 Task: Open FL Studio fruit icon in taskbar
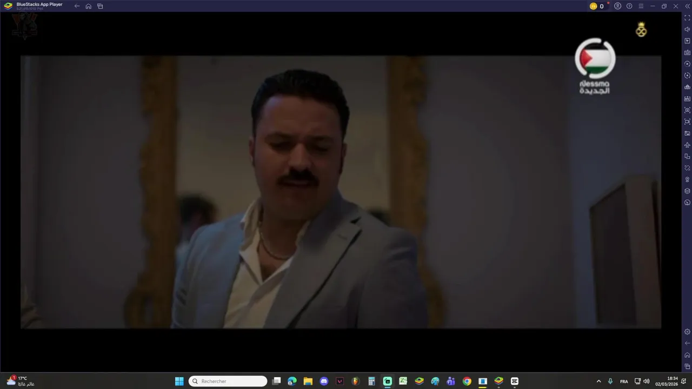click(x=356, y=381)
